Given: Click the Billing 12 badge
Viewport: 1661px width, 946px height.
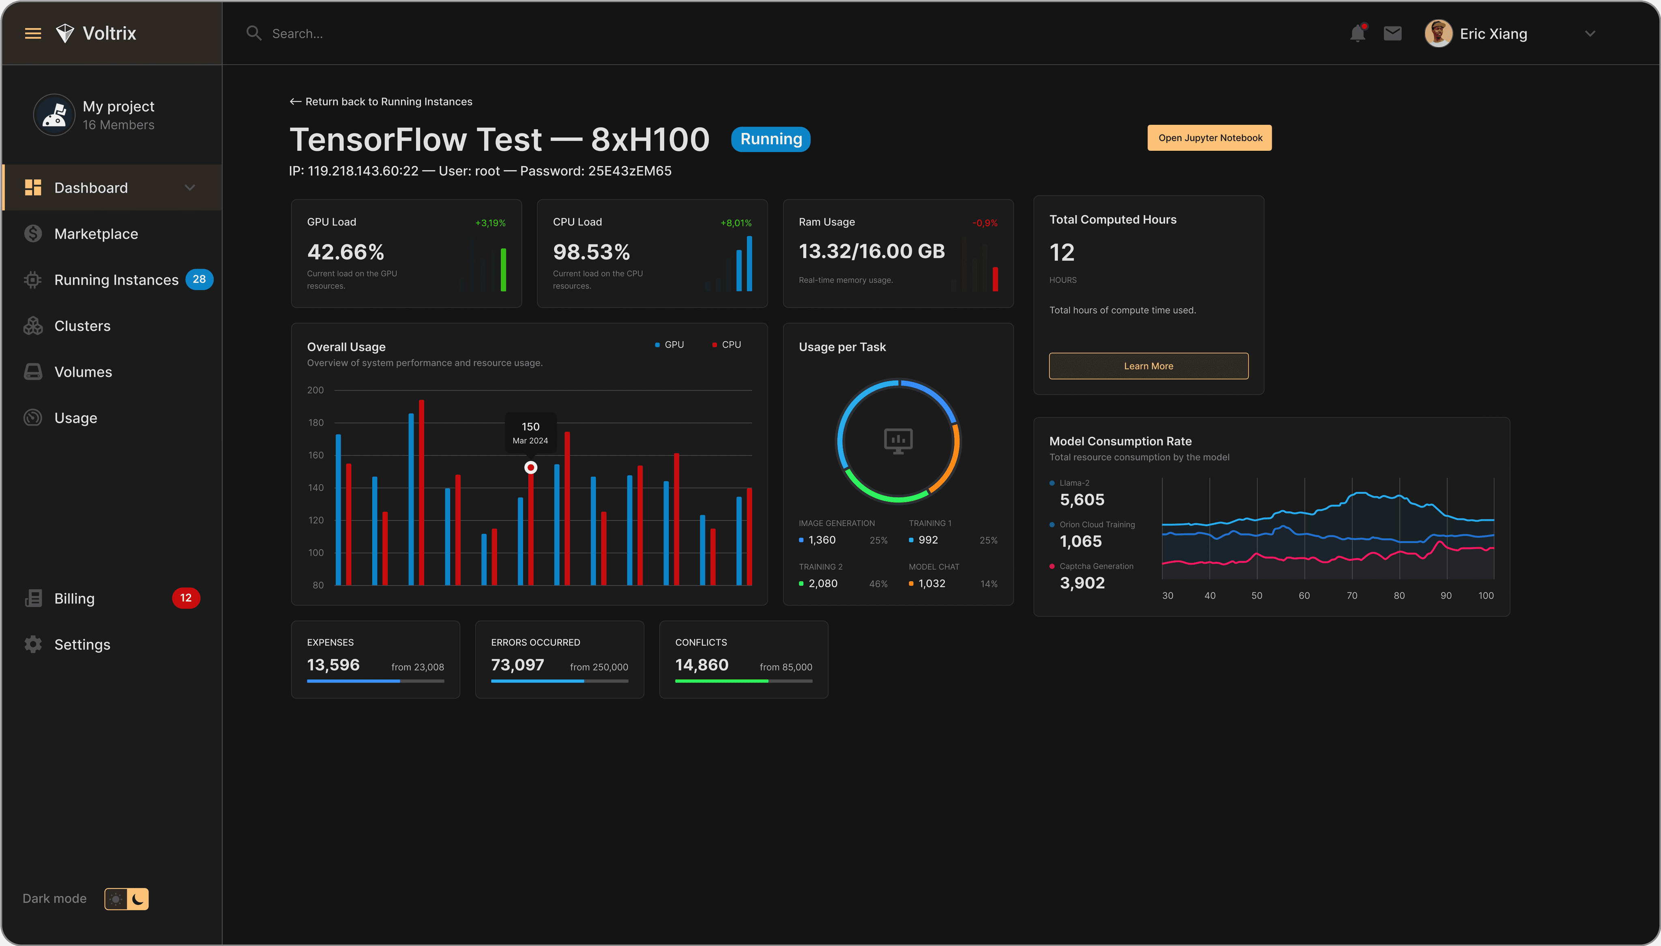Looking at the screenshot, I should click(186, 598).
